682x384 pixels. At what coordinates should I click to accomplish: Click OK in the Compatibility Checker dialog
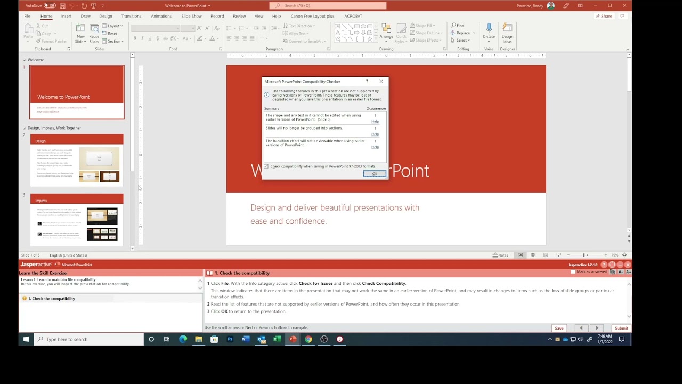[x=375, y=174]
